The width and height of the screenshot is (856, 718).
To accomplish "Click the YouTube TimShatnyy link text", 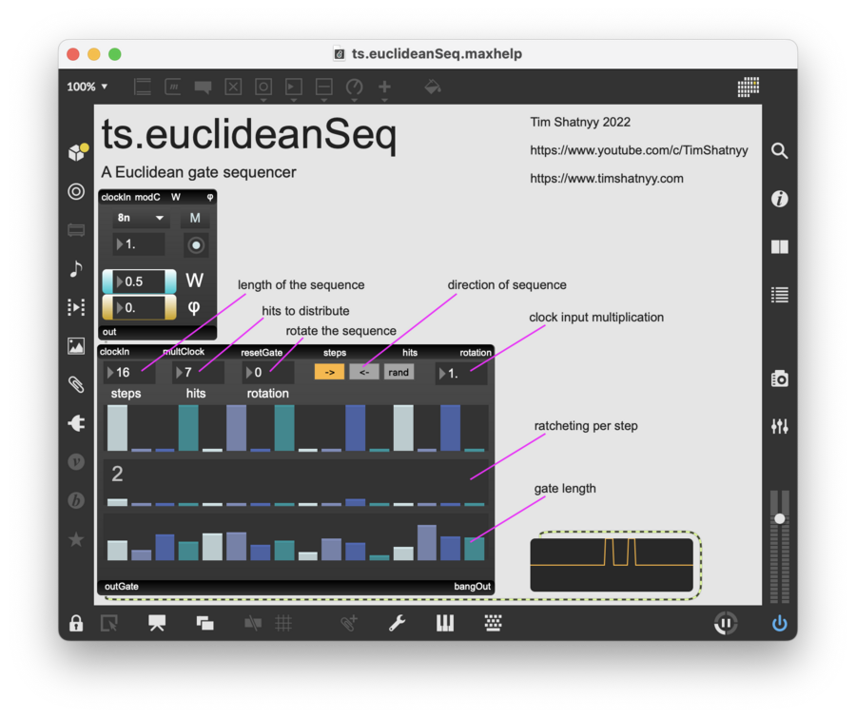I will click(638, 150).
